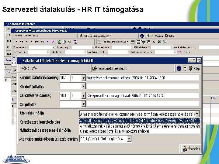Maximize the Nyilatkozat tételek window

click(194, 60)
